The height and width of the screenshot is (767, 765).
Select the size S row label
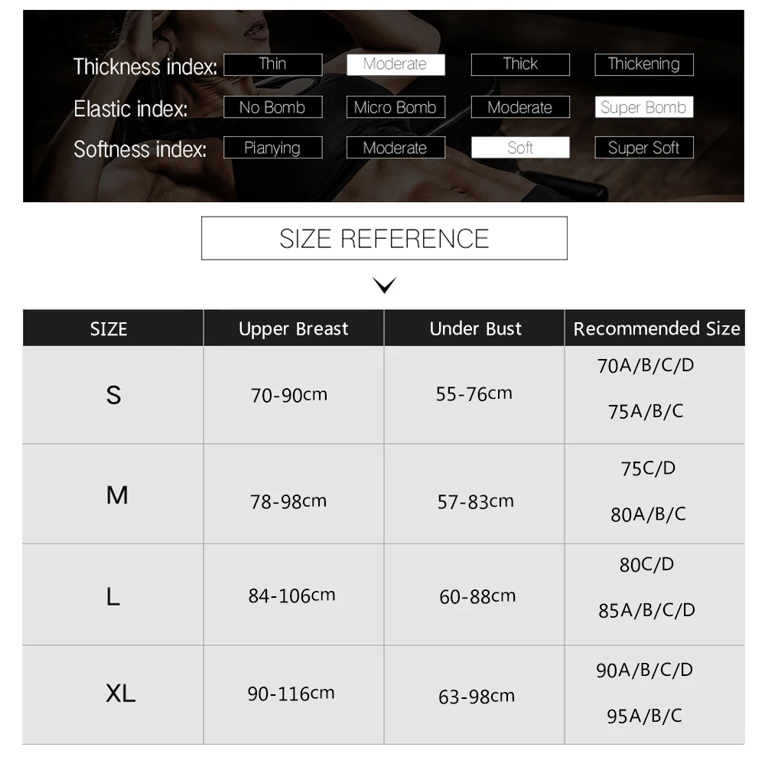click(x=113, y=395)
